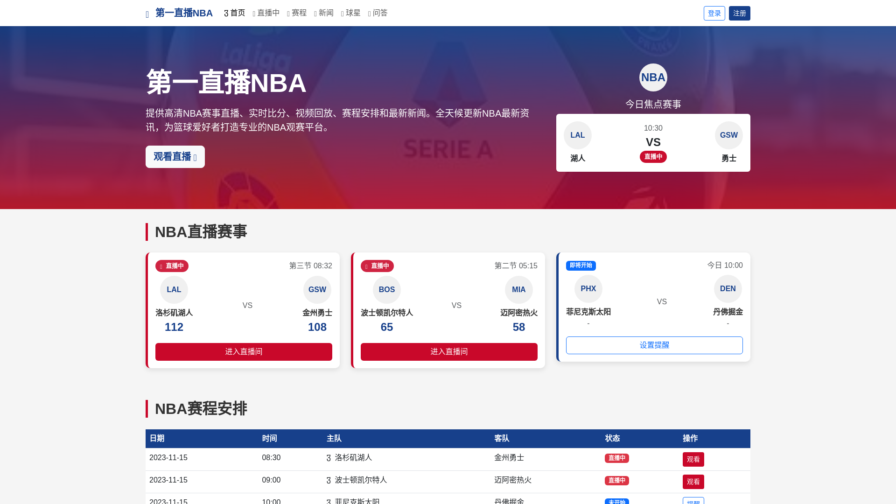Click status 直播中 in the 09:00 row
This screenshot has height=504, width=896.
617,481
